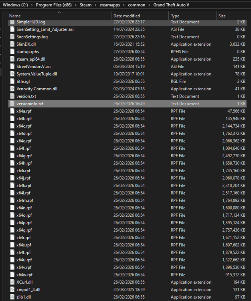Click the Venoxity.Common.dll file icon
Screen dimensions: 251x301
point(12,89)
